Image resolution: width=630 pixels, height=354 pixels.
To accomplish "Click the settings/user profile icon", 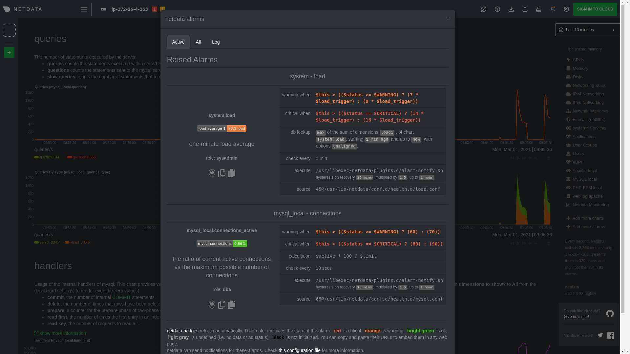I will (566, 9).
